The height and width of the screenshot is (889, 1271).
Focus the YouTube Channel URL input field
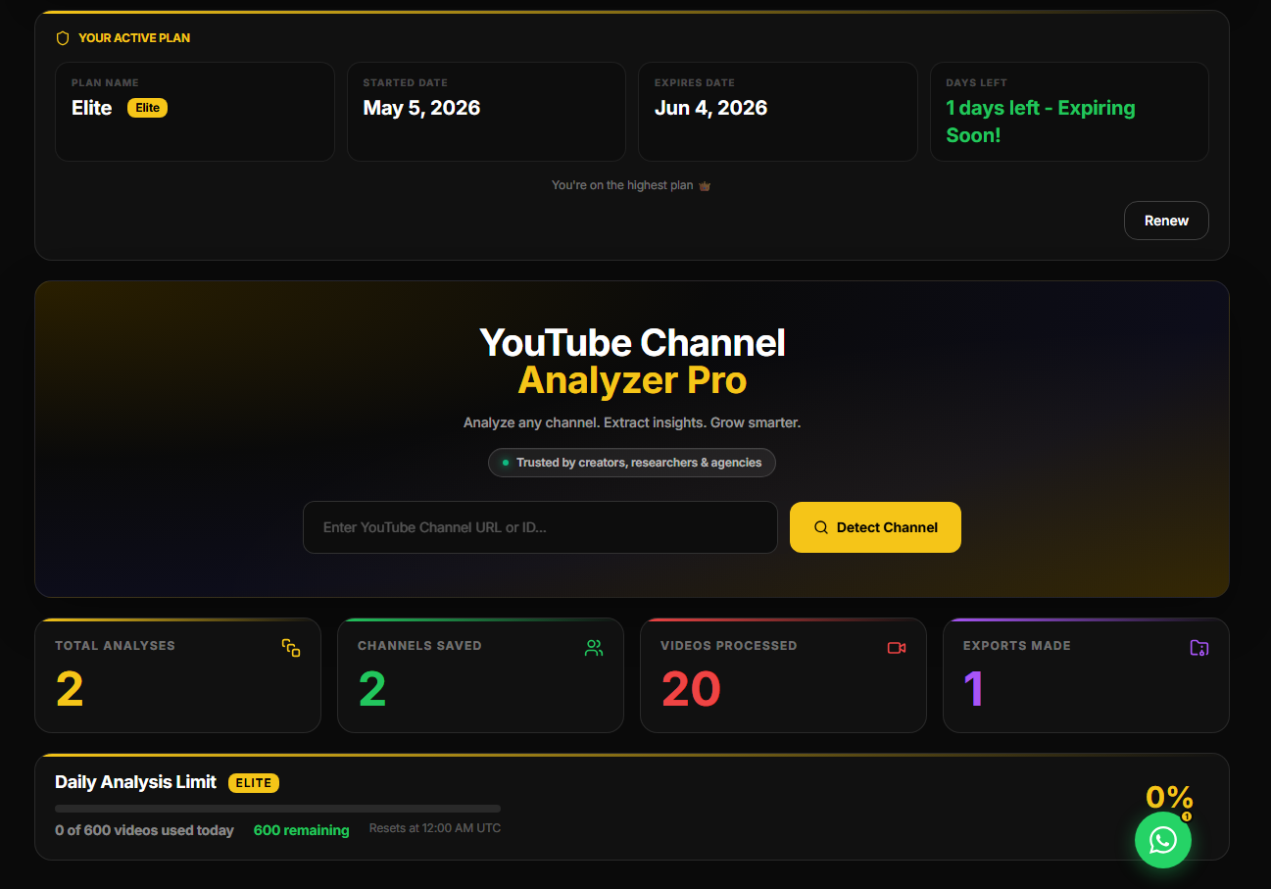(540, 527)
